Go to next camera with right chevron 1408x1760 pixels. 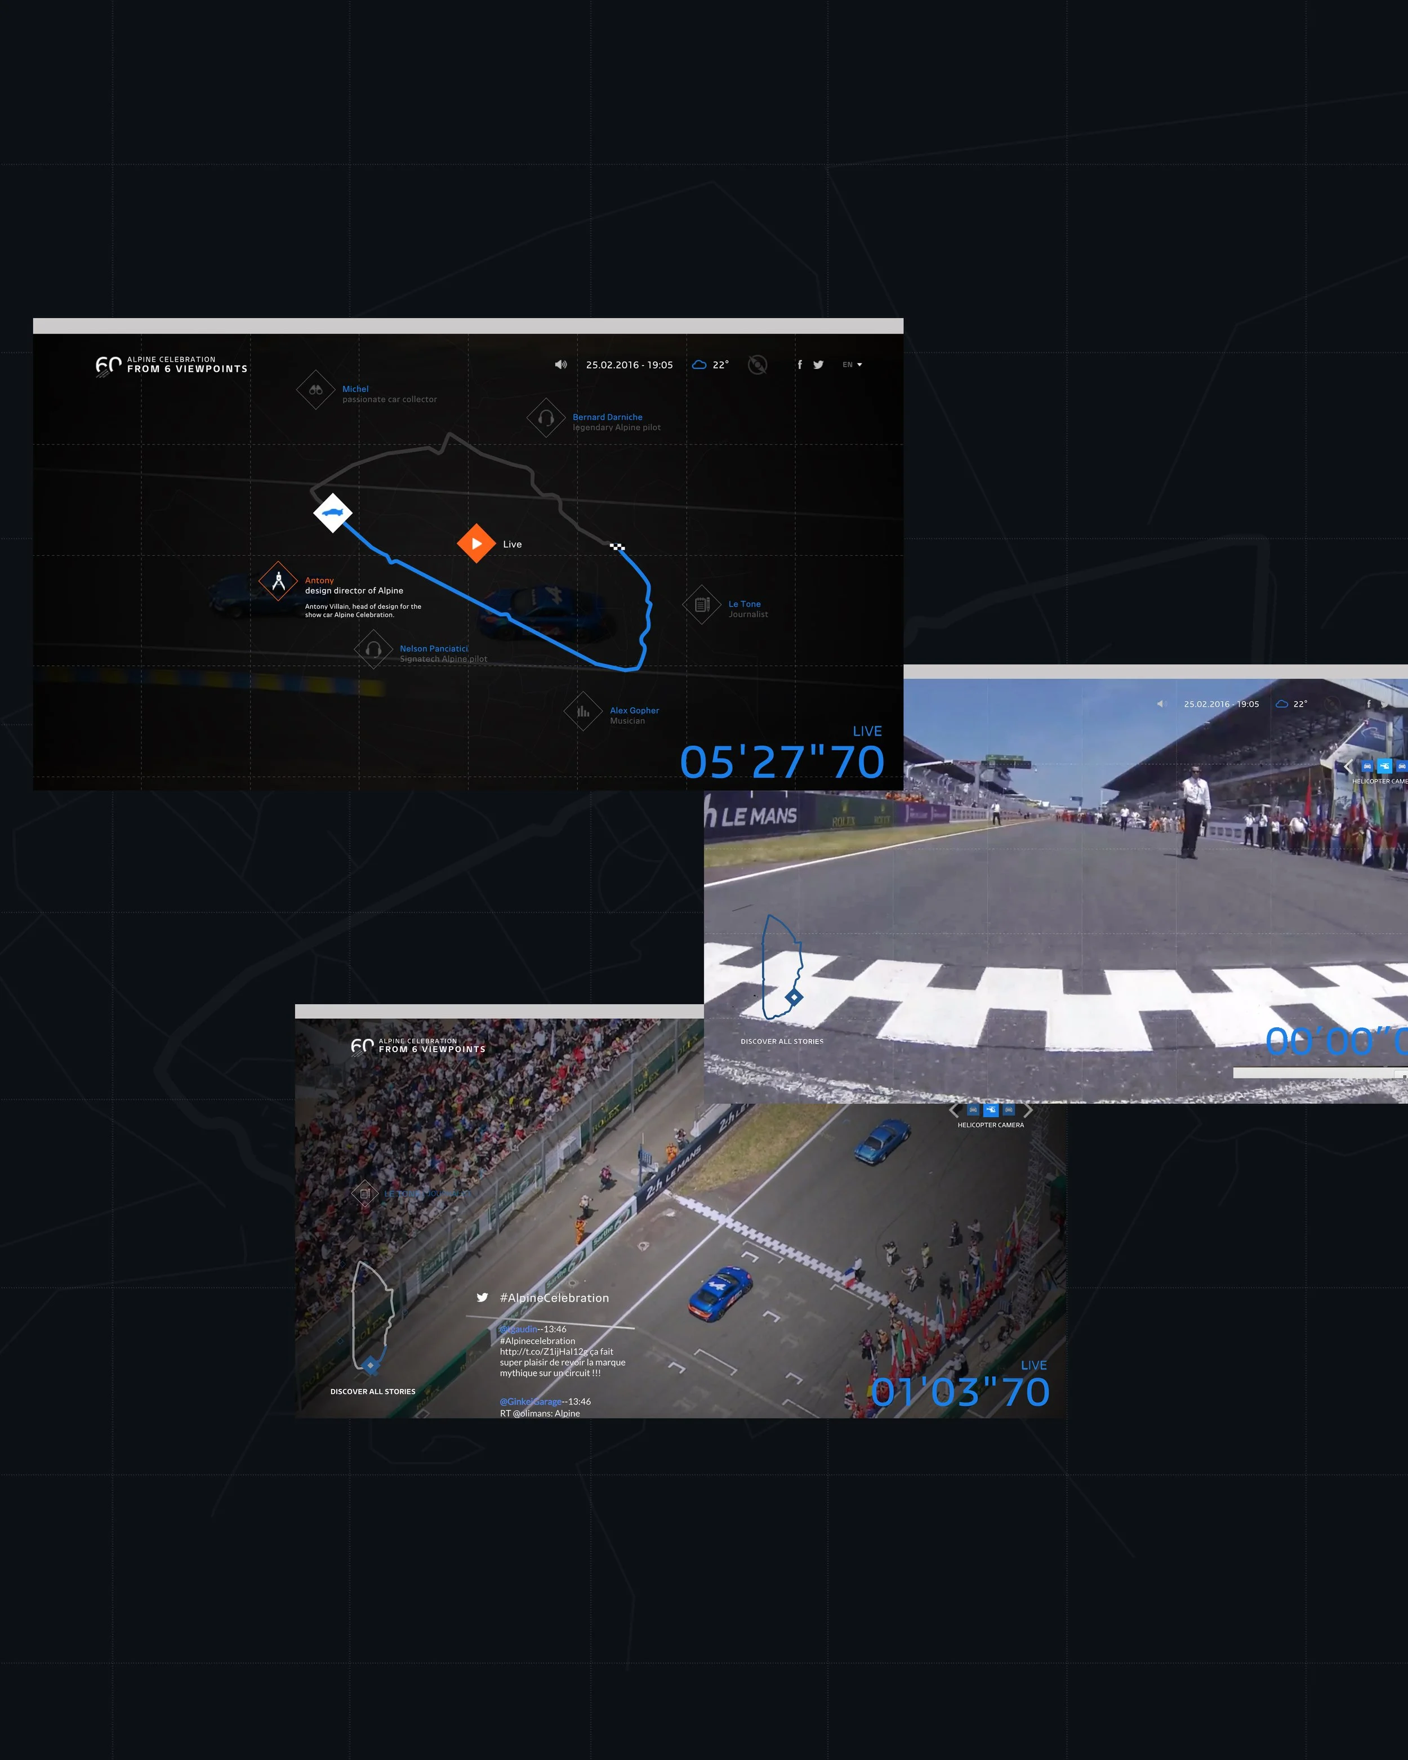click(x=1028, y=1110)
